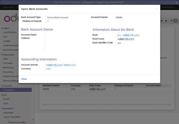Click USD cell in bank accounts table

pos(73,89)
